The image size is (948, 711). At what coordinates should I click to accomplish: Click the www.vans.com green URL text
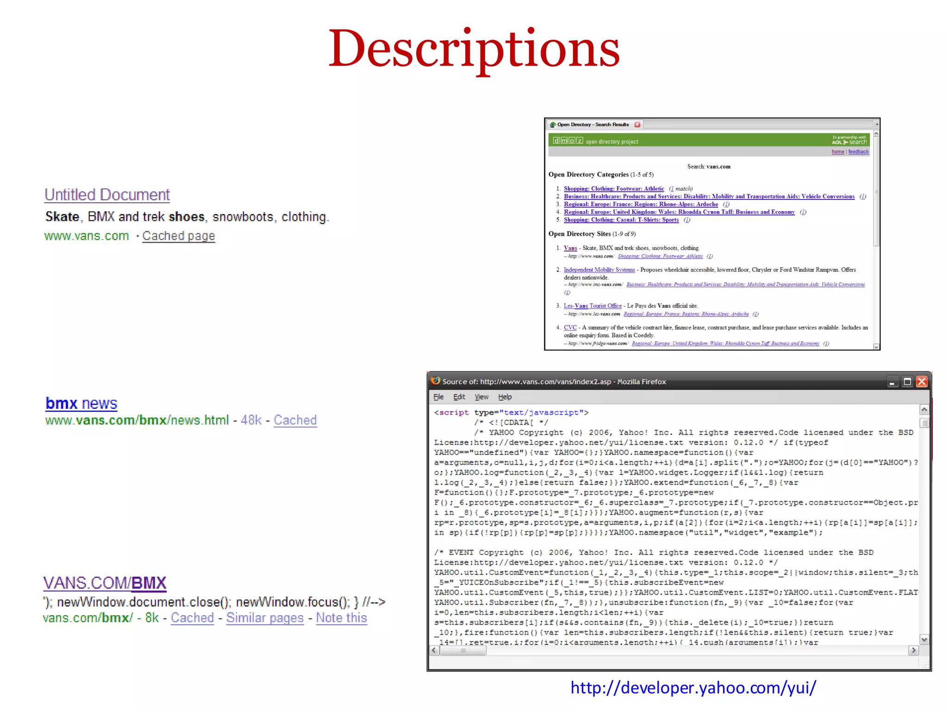[87, 236]
